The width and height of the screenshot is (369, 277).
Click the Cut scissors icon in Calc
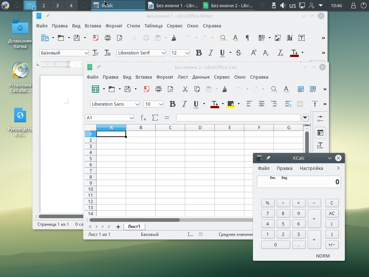pyautogui.click(x=185, y=89)
